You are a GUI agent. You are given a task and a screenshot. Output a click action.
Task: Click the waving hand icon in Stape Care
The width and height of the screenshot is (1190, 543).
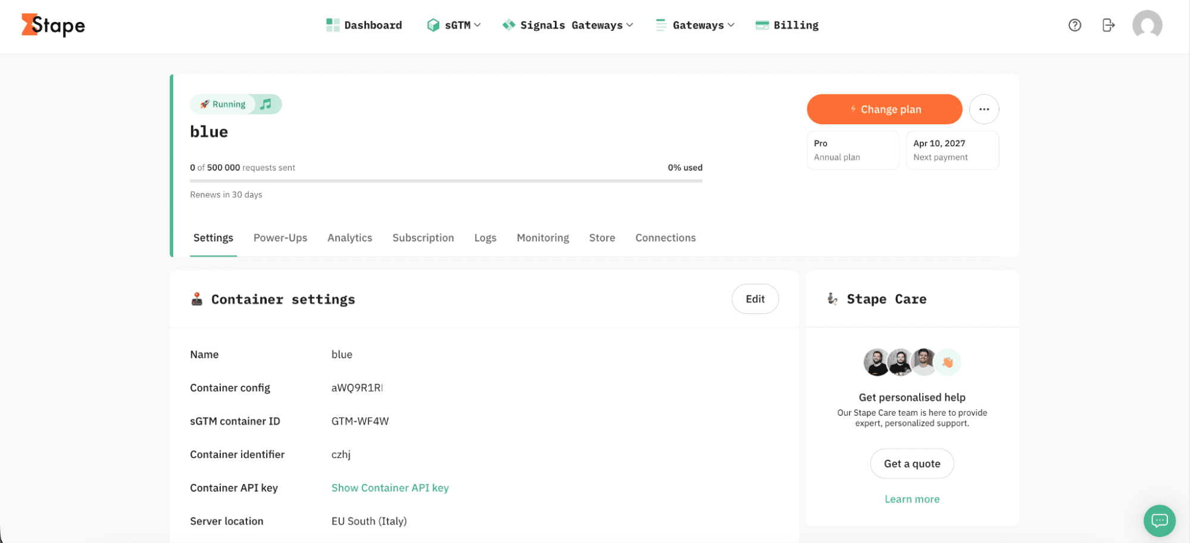click(948, 362)
